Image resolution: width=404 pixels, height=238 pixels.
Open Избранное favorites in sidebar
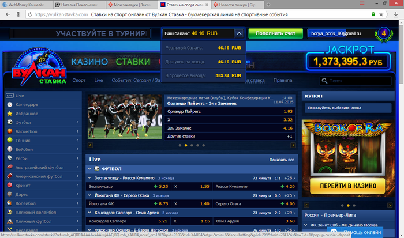click(x=43, y=114)
